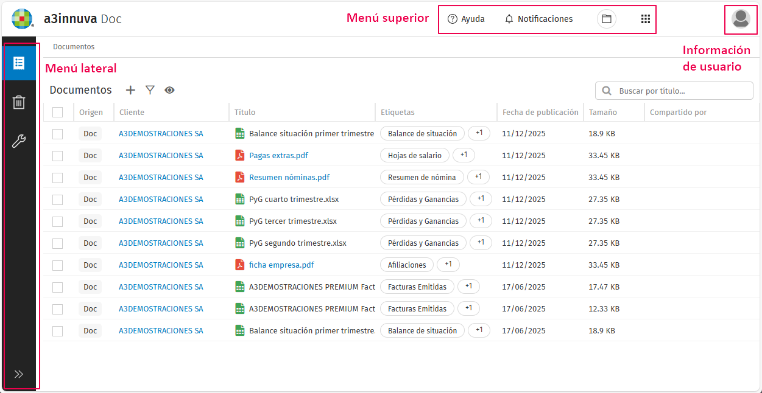Open the funnel filter icon
Image resolution: width=762 pixels, height=393 pixels.
click(150, 90)
